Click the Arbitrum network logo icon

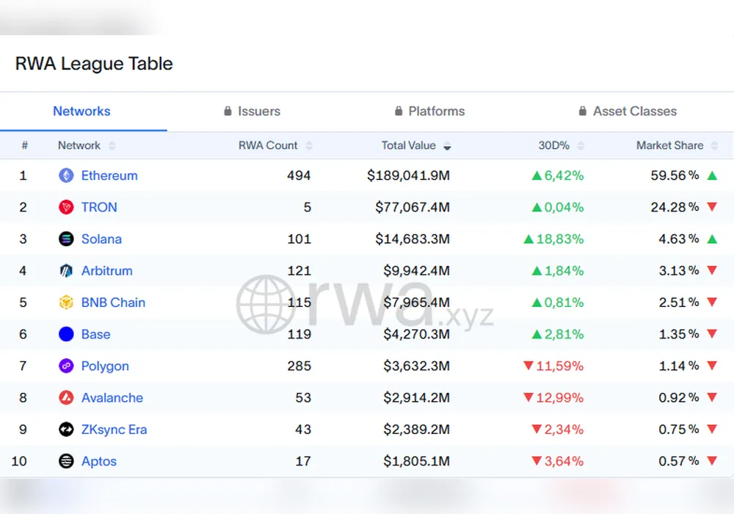coord(66,271)
